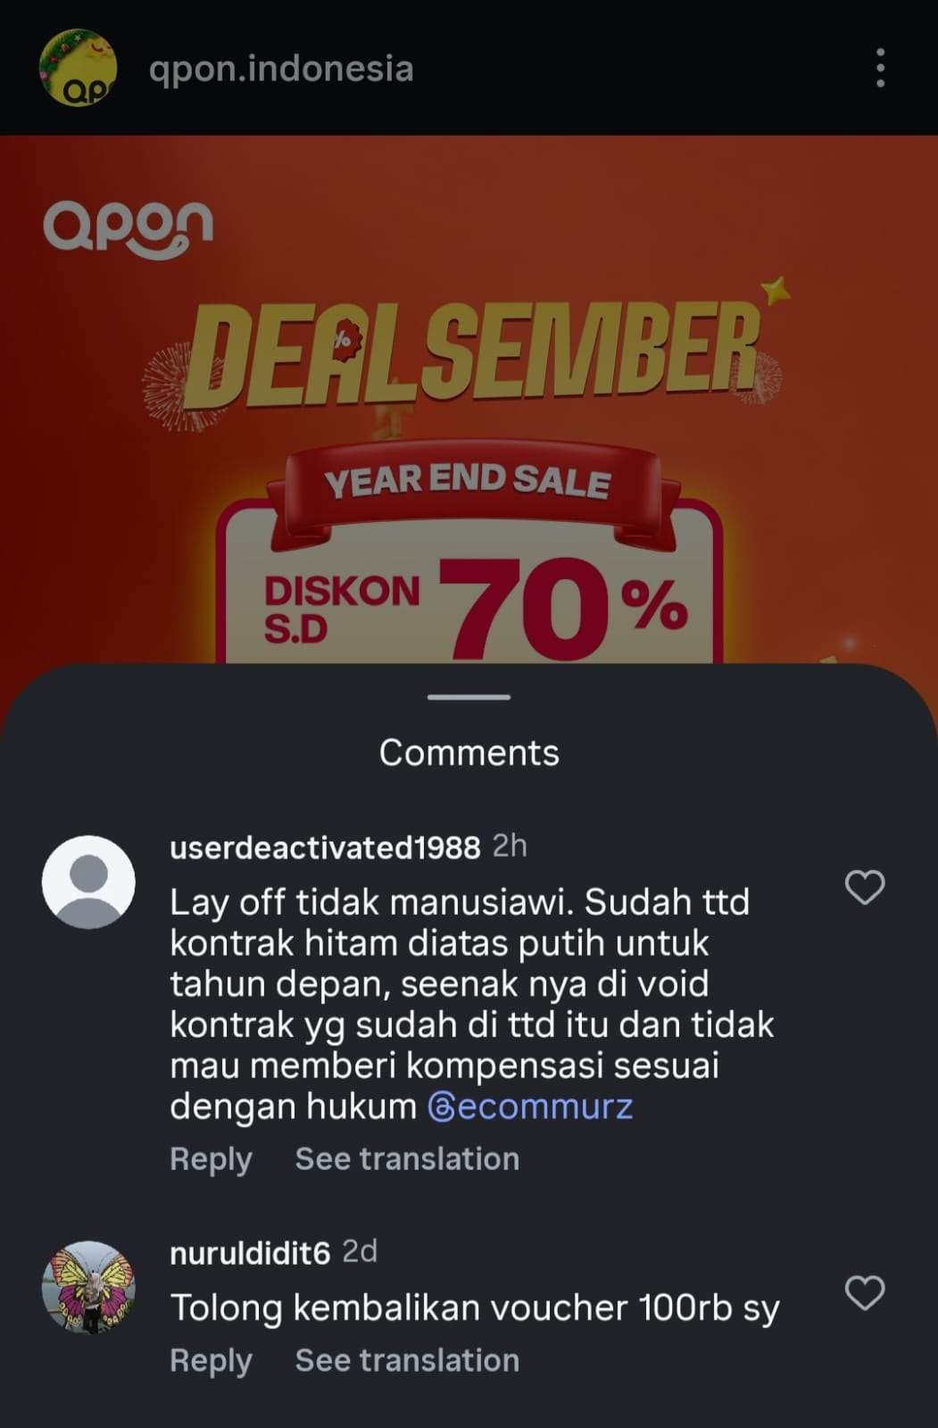This screenshot has width=938, height=1428.
Task: Tap the qpon logo in the banner
Action: [129, 229]
